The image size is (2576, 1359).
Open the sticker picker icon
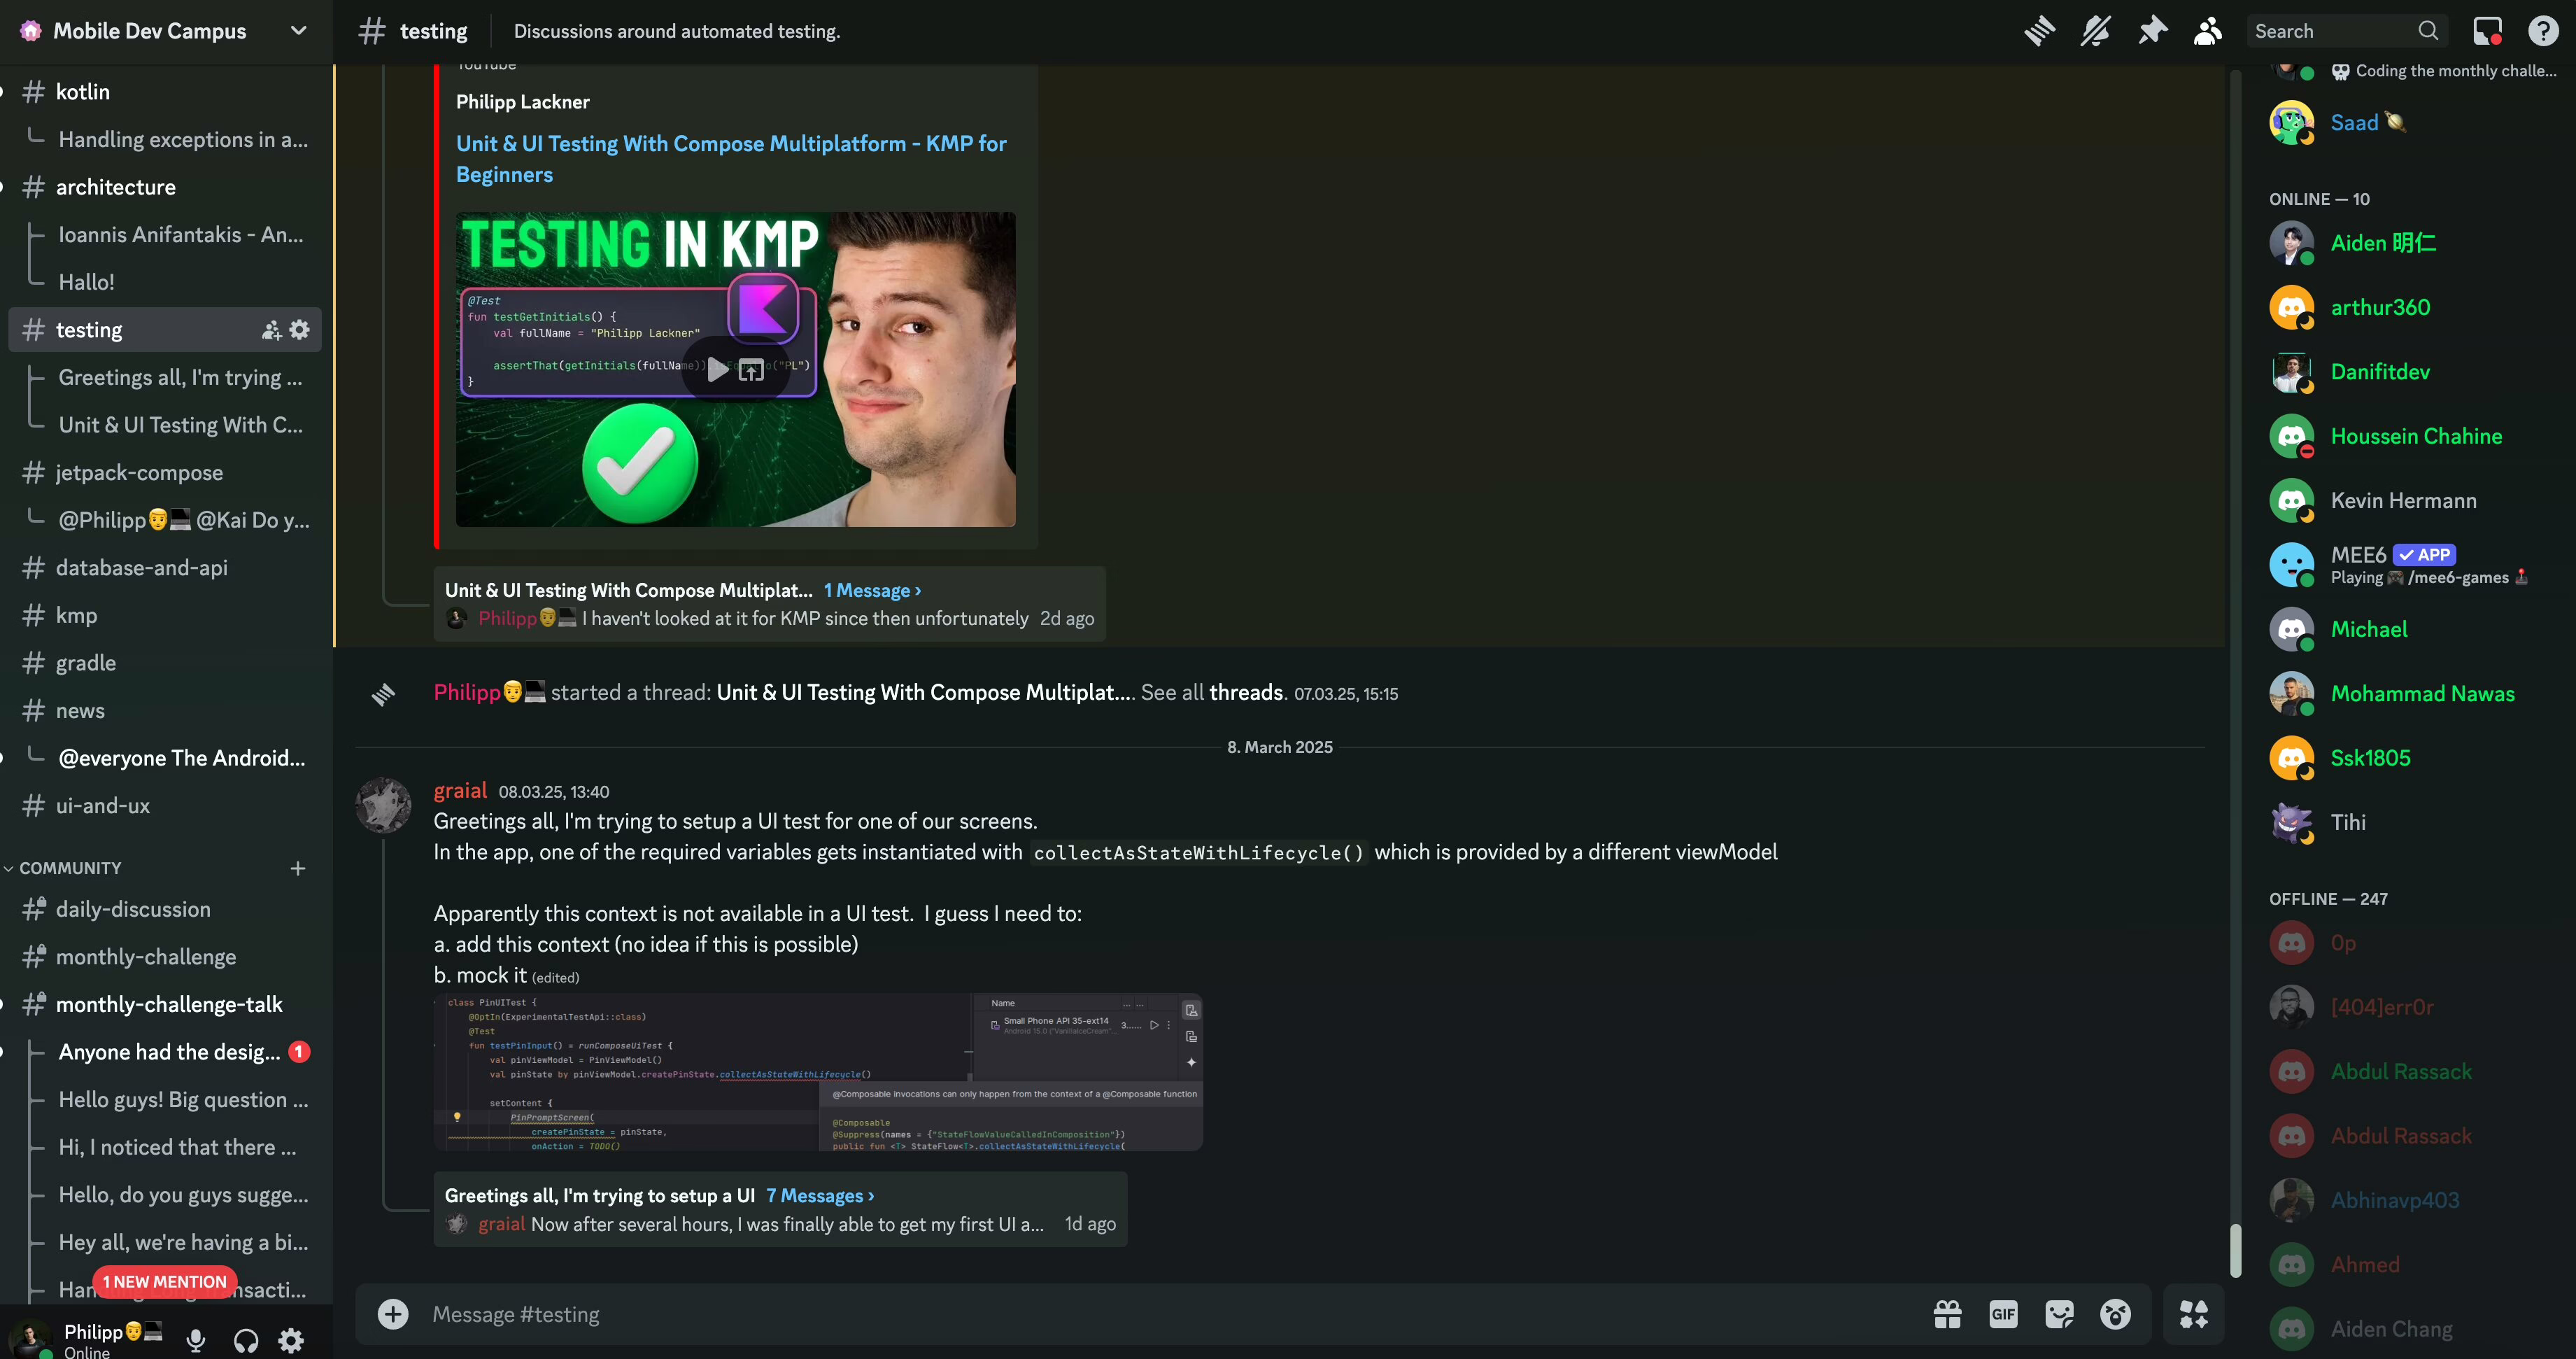(x=2060, y=1314)
